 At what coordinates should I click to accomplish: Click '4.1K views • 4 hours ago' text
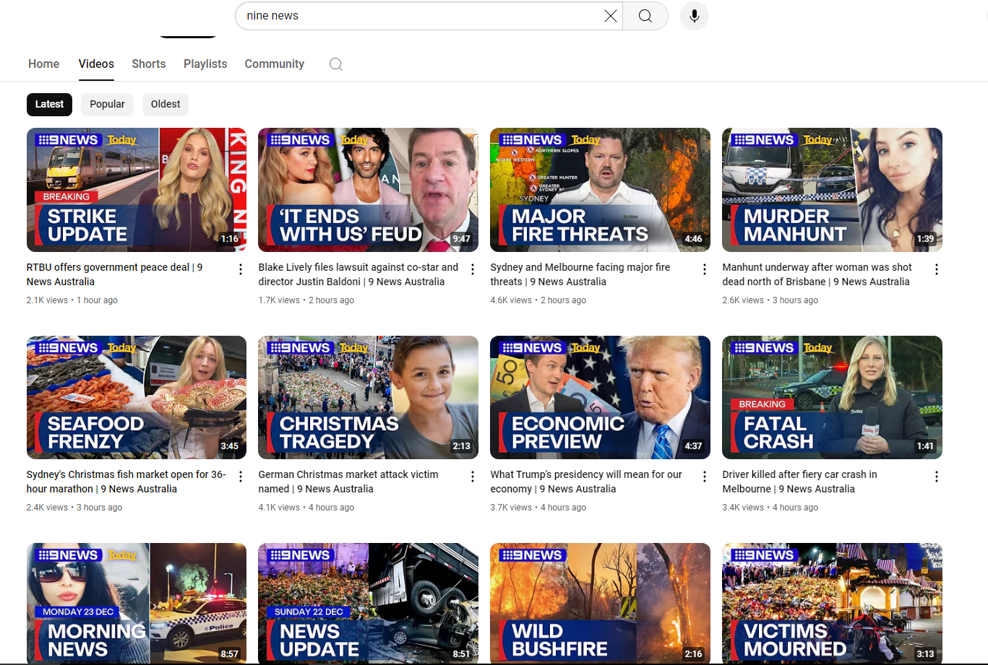pyautogui.click(x=306, y=508)
